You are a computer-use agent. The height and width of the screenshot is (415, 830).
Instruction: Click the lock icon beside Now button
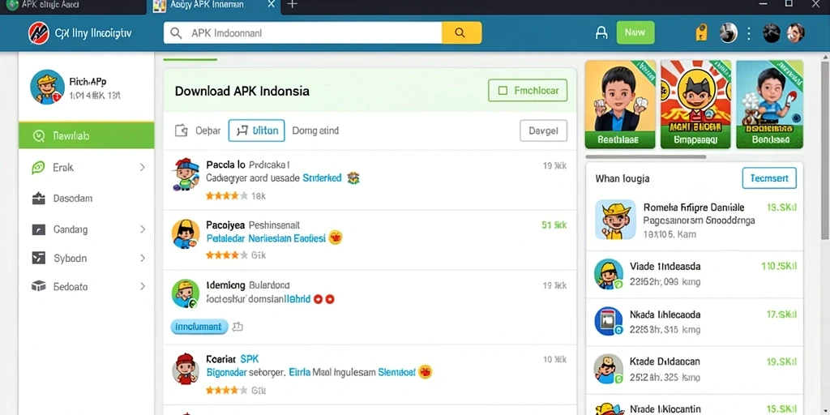pyautogui.click(x=602, y=32)
